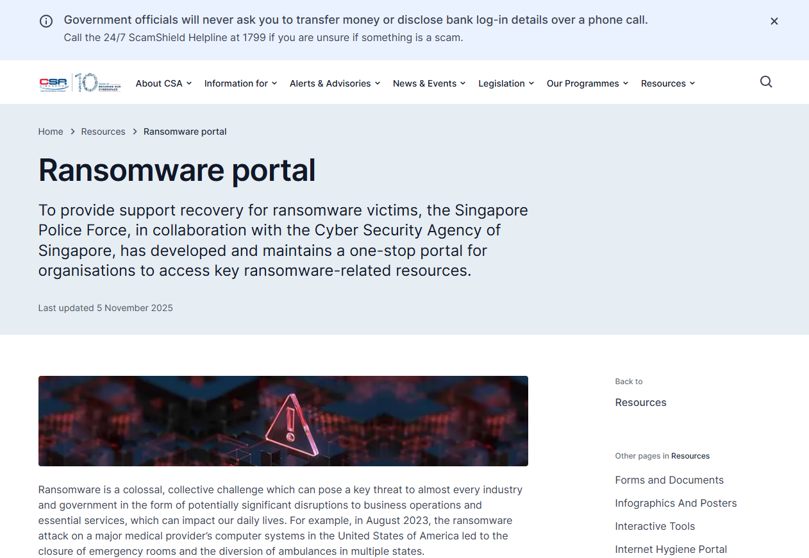Viewport: 809px width, 558px height.
Task: Click the CSA logo to go home
Action: click(79, 82)
